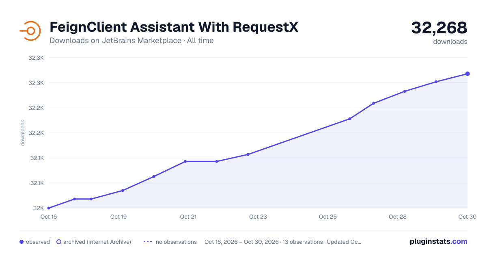The height and width of the screenshot is (256, 487).
Task: Click the observed legend filled dot
Action: point(22,242)
